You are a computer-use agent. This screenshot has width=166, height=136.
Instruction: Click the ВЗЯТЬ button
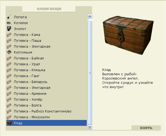(x=146, y=128)
